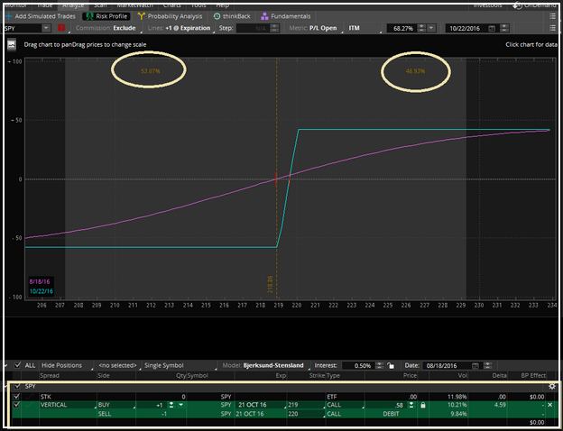Screen dimensions: 563x431
Task: Click the Step stepper arrows
Action: [x=274, y=28]
